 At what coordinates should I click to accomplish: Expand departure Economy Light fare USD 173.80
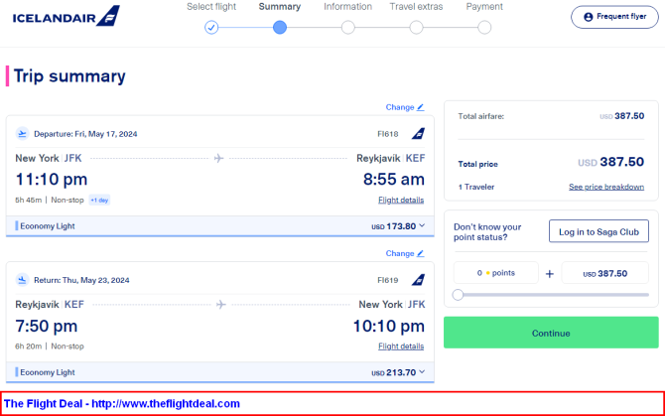(x=220, y=226)
